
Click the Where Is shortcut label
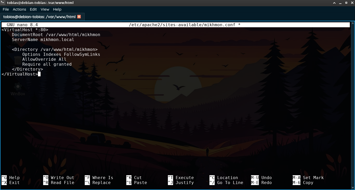click(103, 178)
